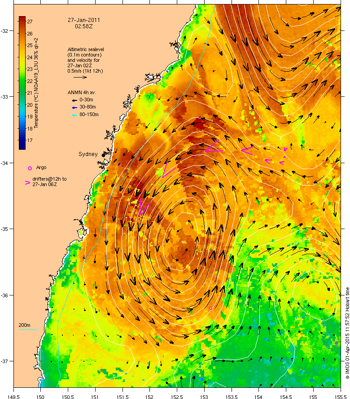This screenshot has width=350, height=399.
Task: Click the IMOS copyright timestamp text
Action: (x=347, y=333)
